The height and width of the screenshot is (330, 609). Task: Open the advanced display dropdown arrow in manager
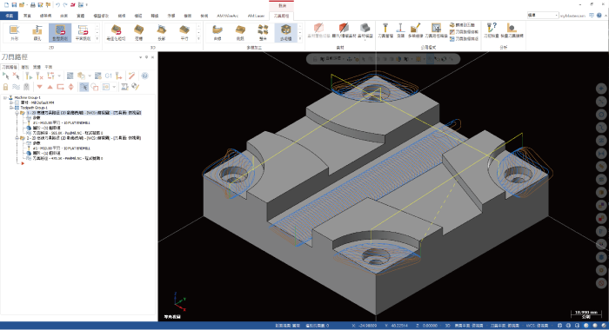tap(114, 87)
